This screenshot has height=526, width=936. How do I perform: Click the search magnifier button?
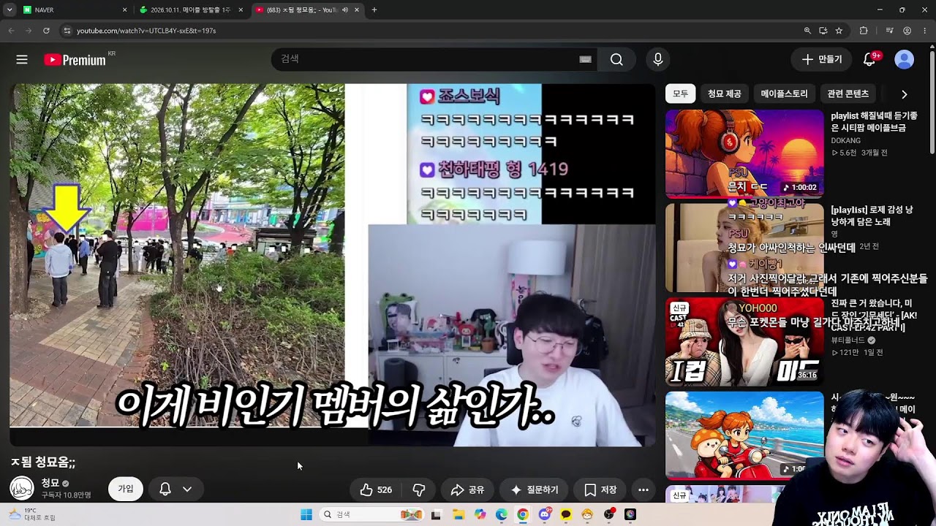coord(616,60)
